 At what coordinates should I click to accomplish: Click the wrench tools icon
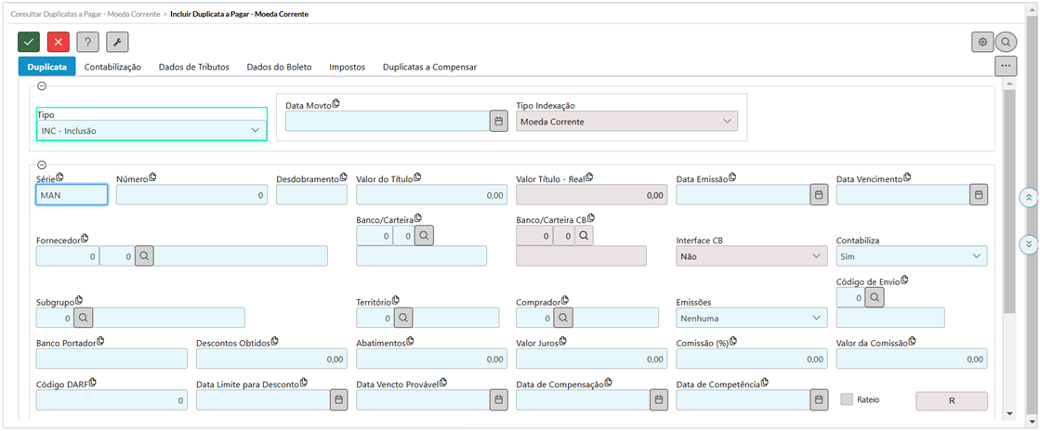117,42
